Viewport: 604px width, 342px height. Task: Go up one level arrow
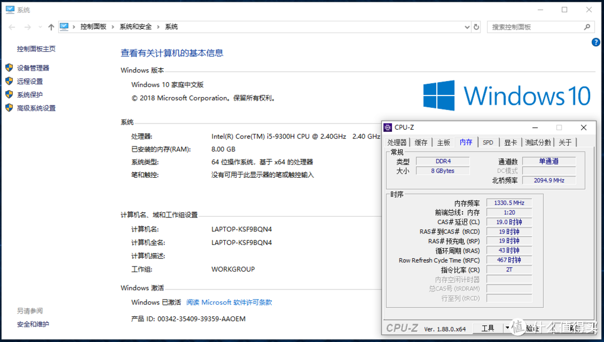(51, 27)
